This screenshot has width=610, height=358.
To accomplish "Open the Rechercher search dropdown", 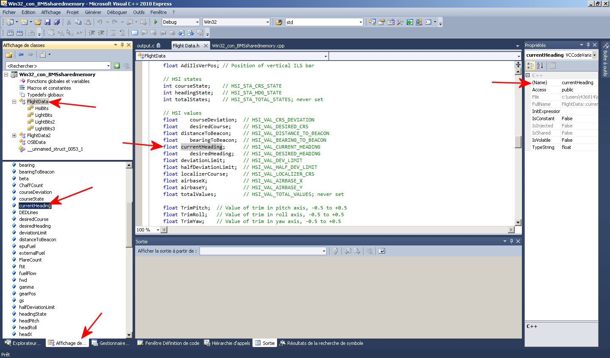I will (108, 66).
